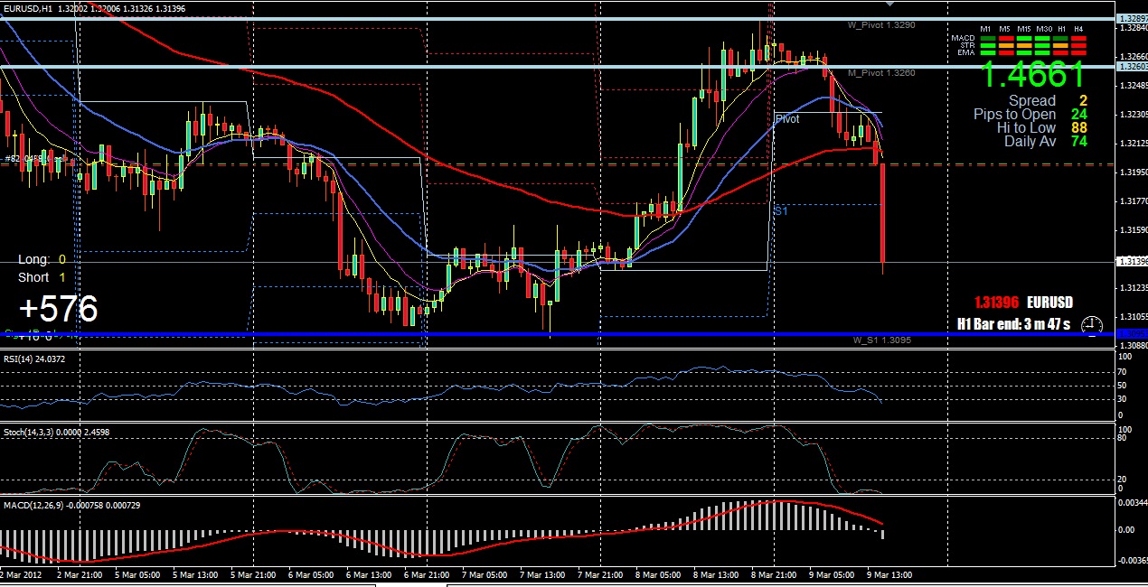1148x587 pixels.
Task: Click the STR row label in signal matrix
Action: [967, 45]
